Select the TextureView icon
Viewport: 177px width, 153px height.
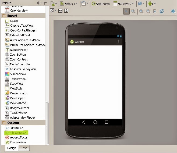(7, 79)
